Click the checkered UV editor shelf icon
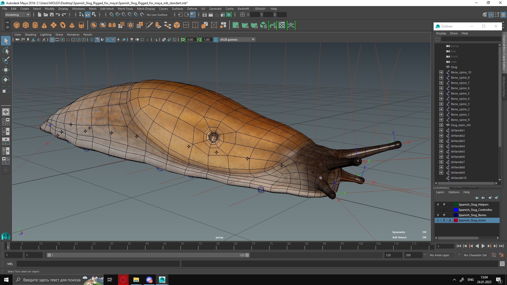Image resolution: width=507 pixels, height=285 pixels. (282, 25)
